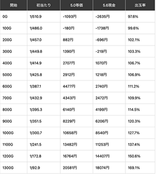Select the 18074円 cash value cell

[x=109, y=168]
